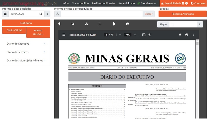Click Diário de Terceiros menu label
This screenshot has width=207, height=119.
coord(18,52)
